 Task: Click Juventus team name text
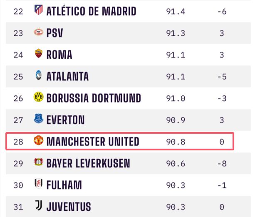point(69,207)
